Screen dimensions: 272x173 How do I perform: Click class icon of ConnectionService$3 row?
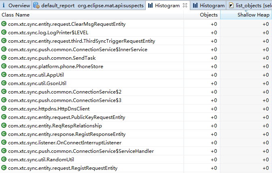(4, 100)
